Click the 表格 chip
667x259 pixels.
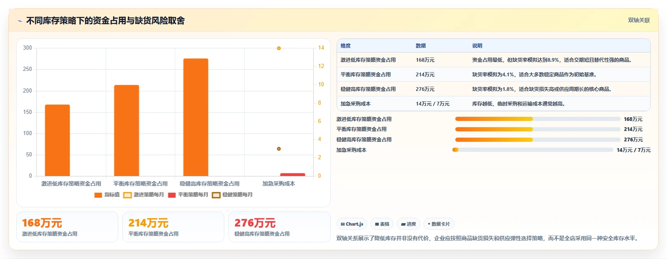(382, 224)
